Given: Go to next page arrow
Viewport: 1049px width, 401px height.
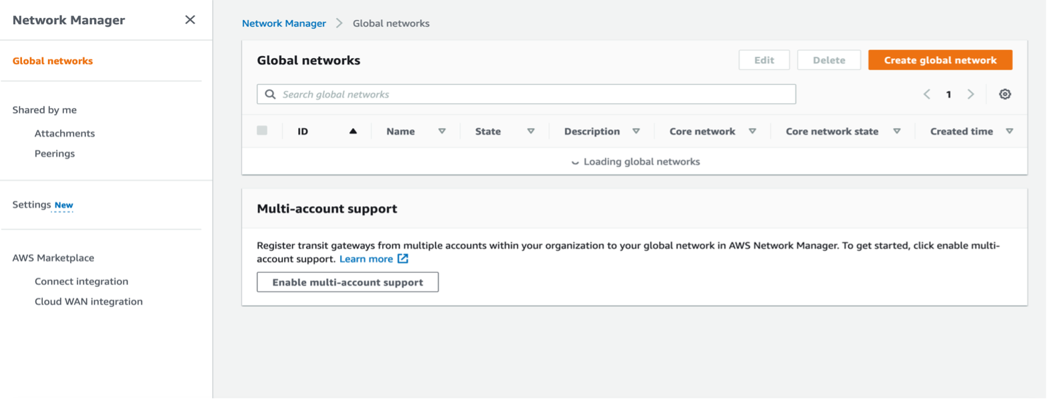Looking at the screenshot, I should [971, 94].
